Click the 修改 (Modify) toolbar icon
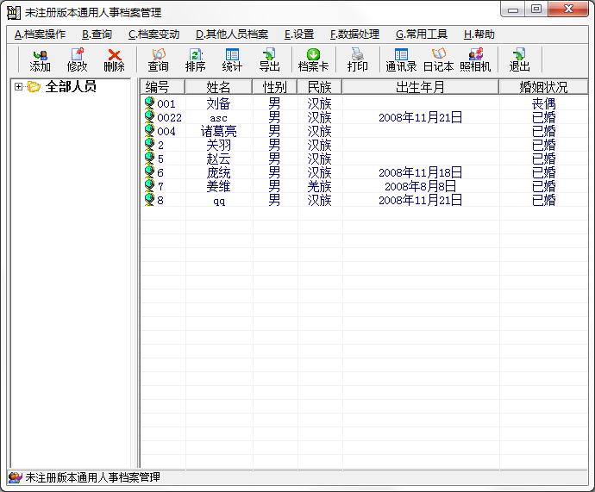Viewport: 595px width, 492px height. click(x=77, y=54)
